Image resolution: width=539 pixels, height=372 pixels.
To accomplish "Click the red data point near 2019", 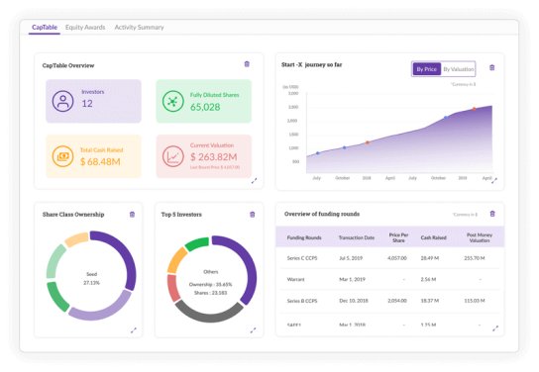I will point(474,109).
